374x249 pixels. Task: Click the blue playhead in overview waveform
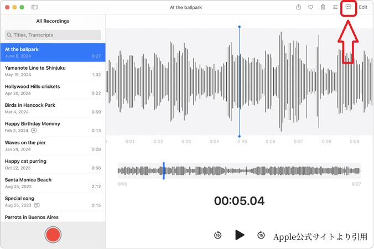pyautogui.click(x=164, y=170)
